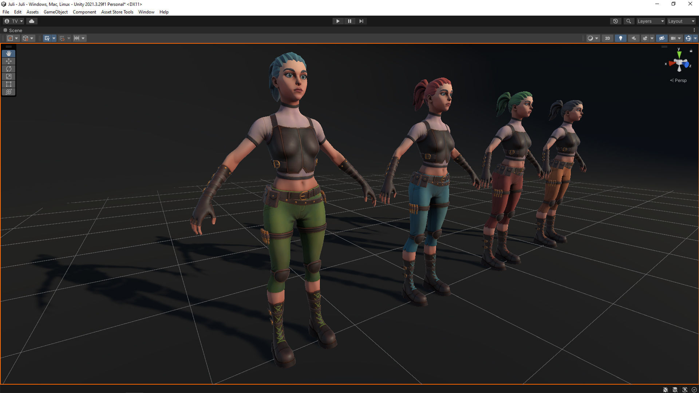The image size is (699, 393).
Task: Select the Rotate tool
Action: pos(8,69)
